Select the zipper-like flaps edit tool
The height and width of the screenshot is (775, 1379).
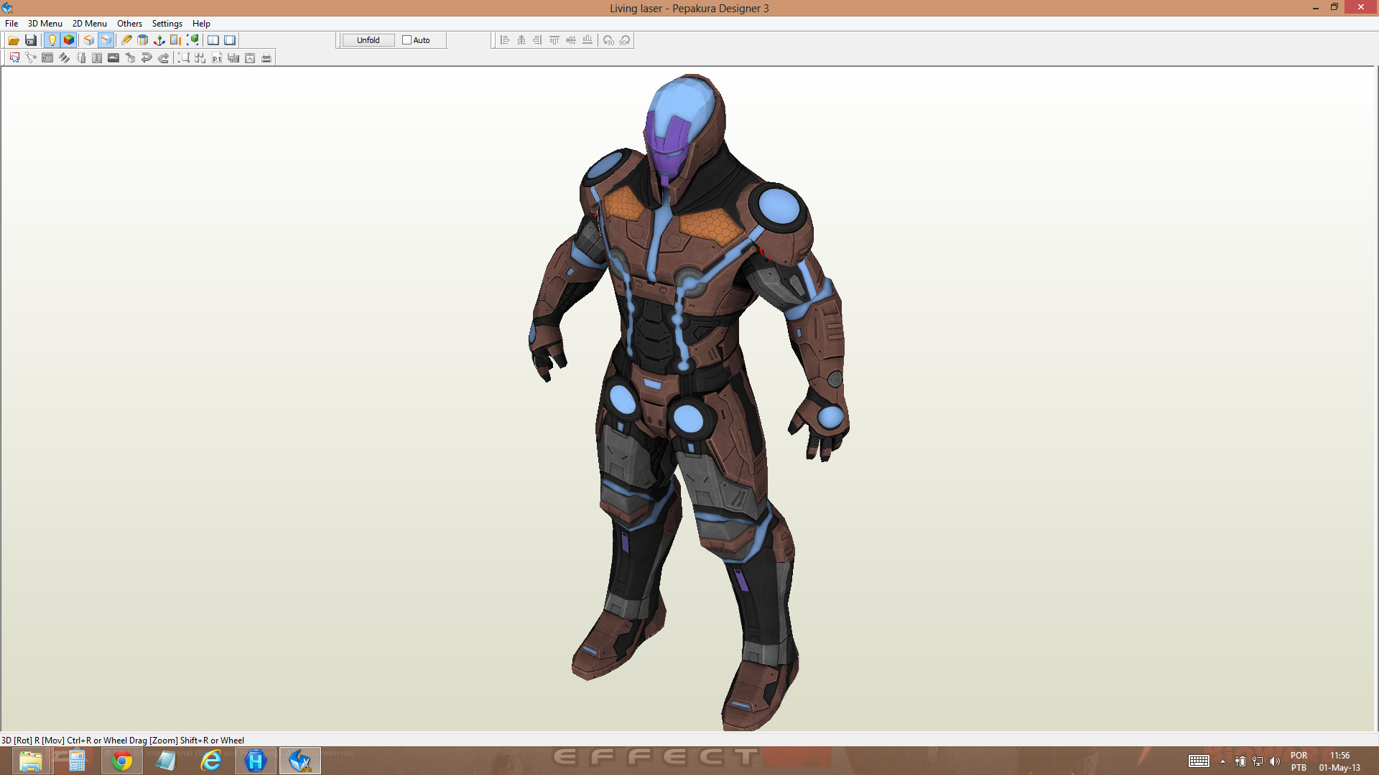pos(47,58)
